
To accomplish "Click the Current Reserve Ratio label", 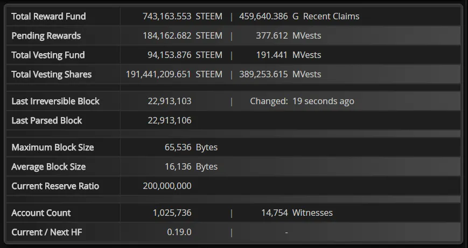I will coord(55,186).
